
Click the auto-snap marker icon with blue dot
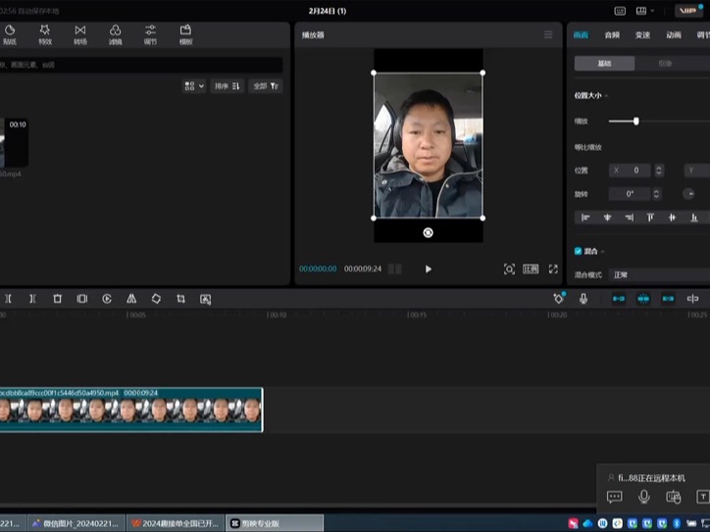tap(559, 298)
